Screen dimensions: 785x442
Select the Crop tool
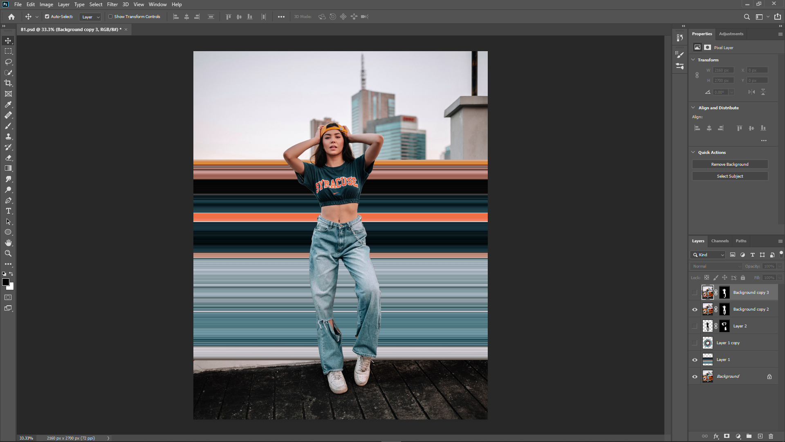click(8, 83)
